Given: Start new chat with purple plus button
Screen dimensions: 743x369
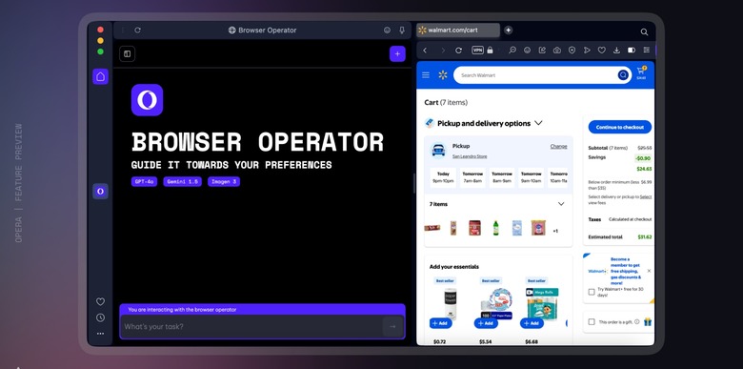Looking at the screenshot, I should pos(397,54).
